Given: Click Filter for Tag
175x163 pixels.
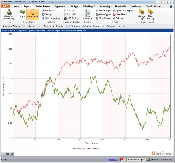Looking at the screenshot, I should click(x=150, y=15).
